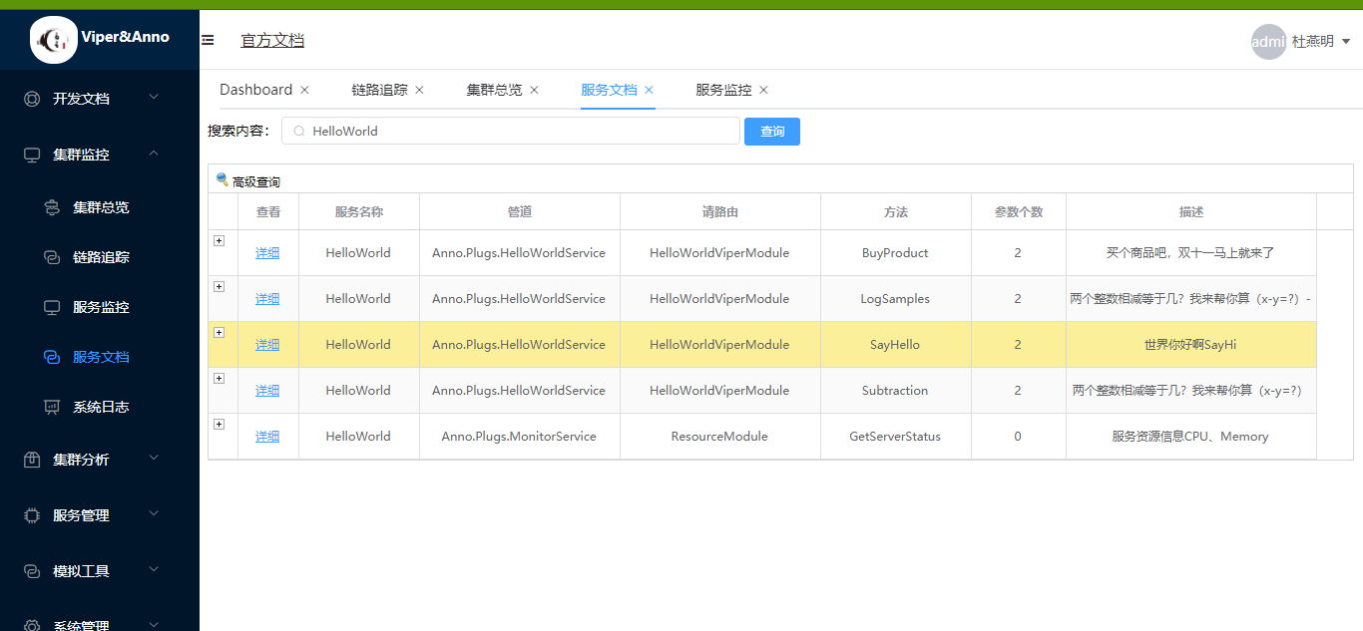Expand the GetServerStatus row plus box
Viewport: 1363px width, 631px height.
(220, 424)
